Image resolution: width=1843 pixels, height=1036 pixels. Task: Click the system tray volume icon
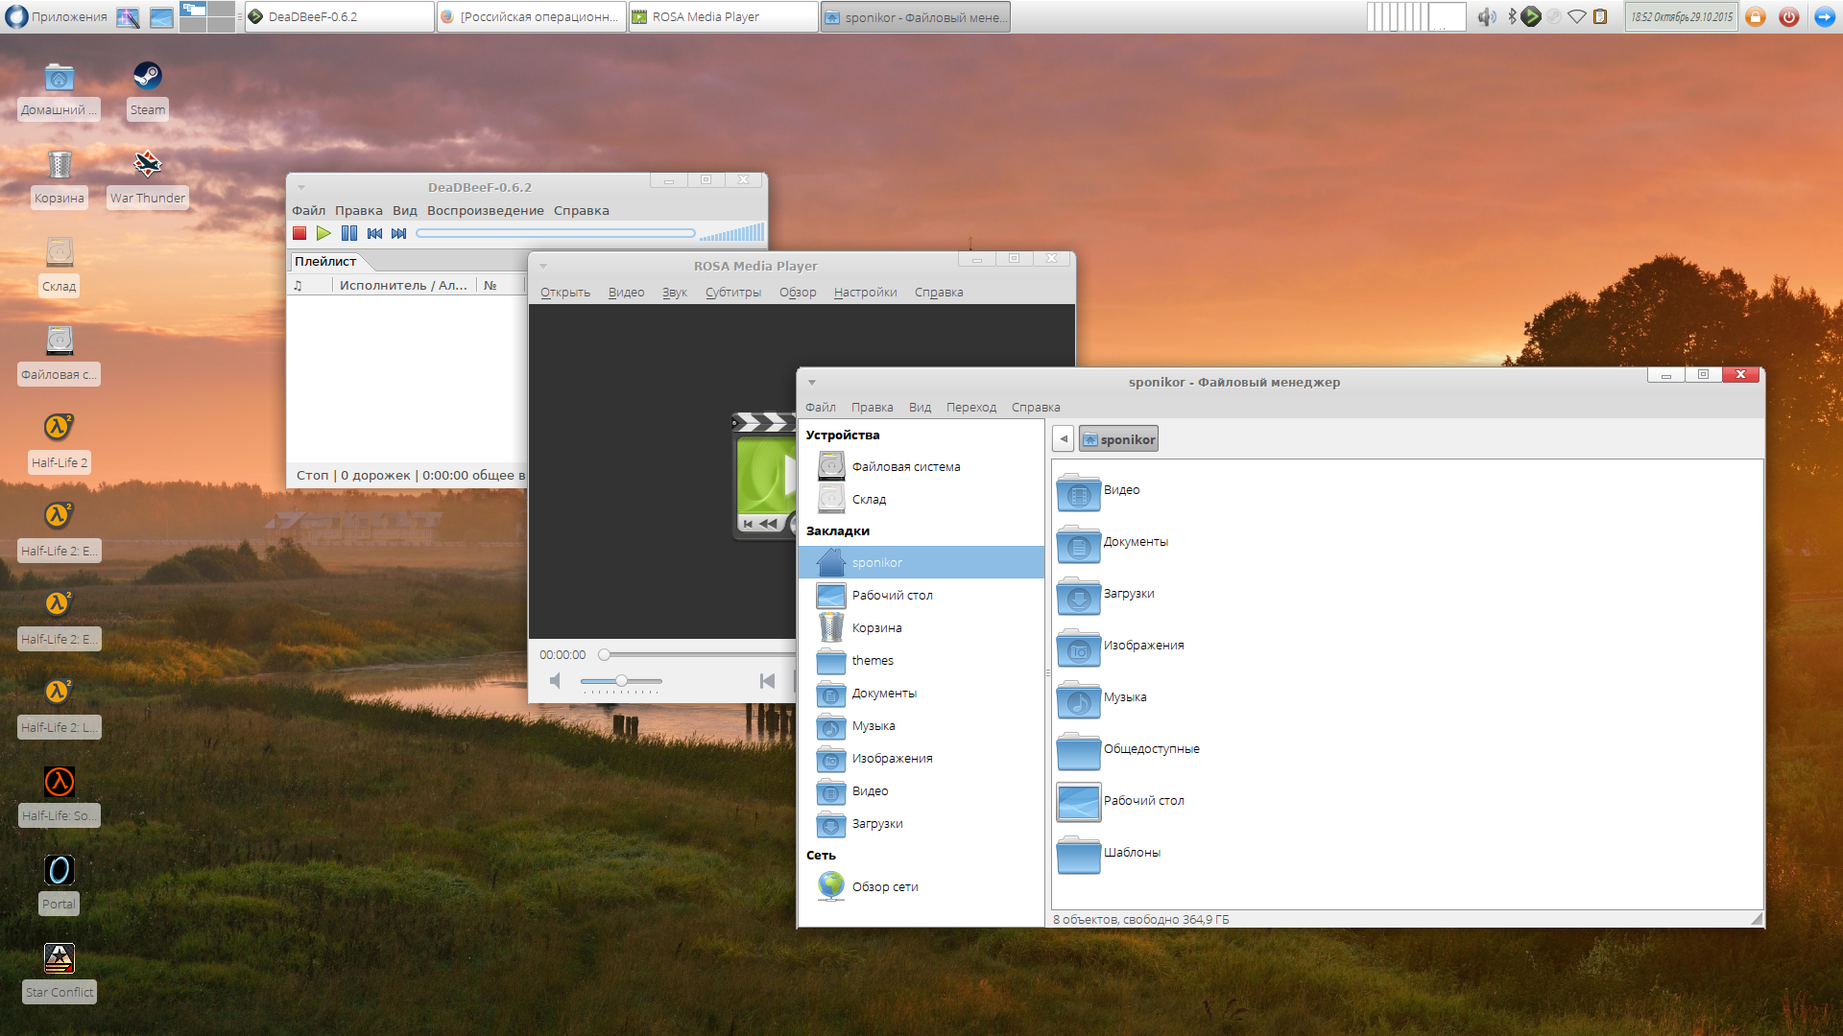coord(1486,16)
